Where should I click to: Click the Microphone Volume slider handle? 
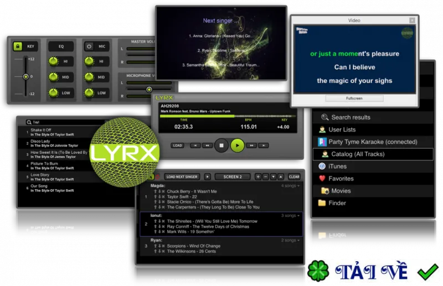149,90
